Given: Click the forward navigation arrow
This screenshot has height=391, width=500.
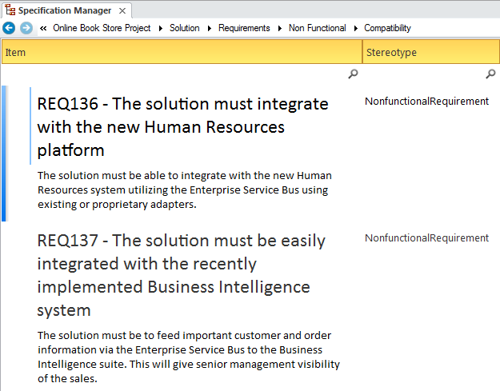Looking at the screenshot, I should 26,28.
